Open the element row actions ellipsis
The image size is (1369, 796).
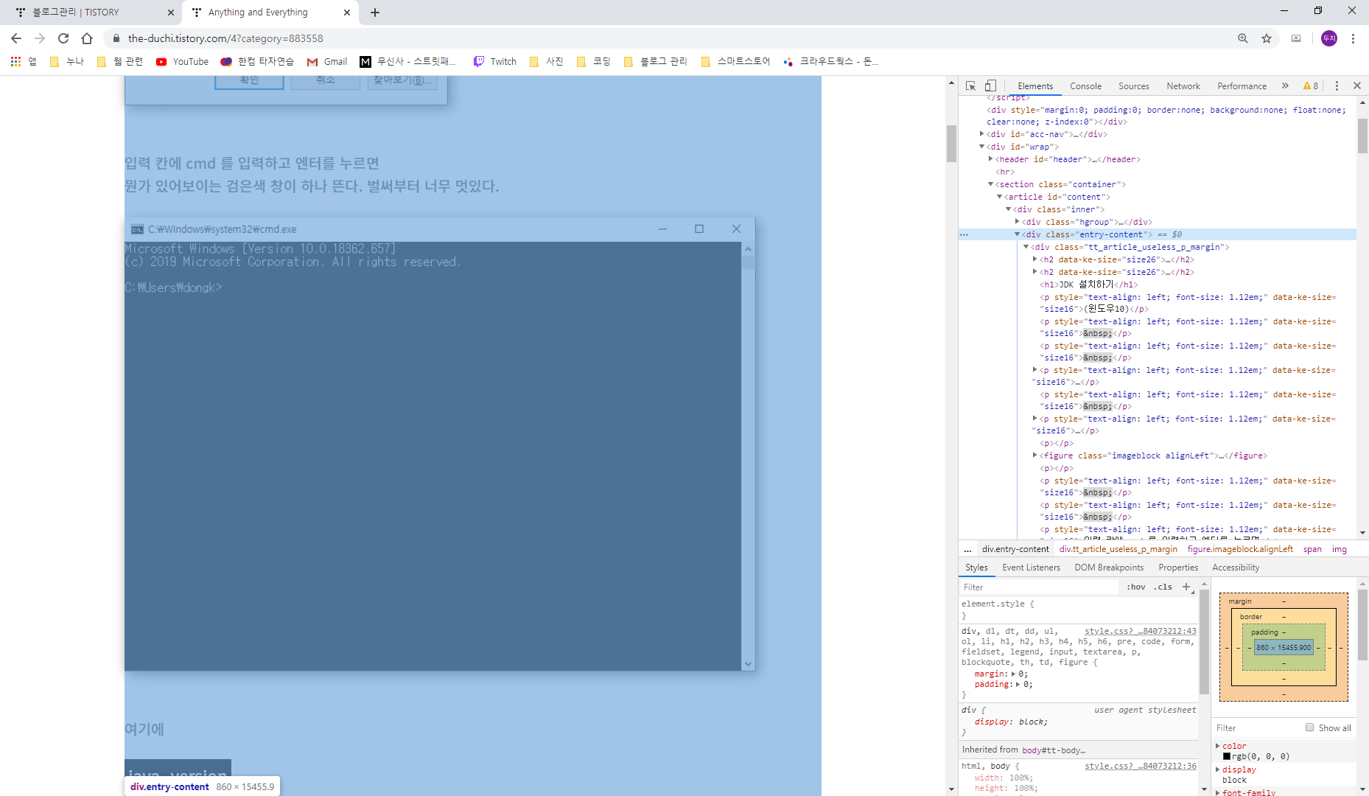click(964, 234)
